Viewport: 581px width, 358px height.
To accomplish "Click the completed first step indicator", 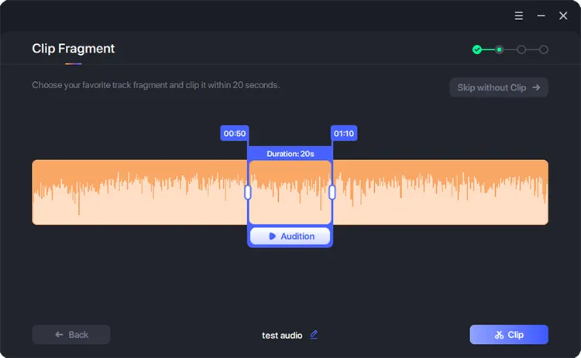I will click(x=477, y=49).
